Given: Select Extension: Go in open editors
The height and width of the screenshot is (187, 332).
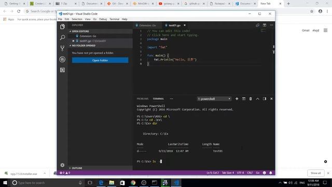Looking at the screenshot, I should click(x=88, y=36).
